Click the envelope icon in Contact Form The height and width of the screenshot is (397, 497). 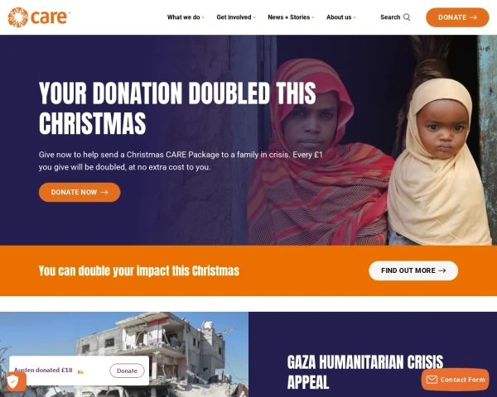pyautogui.click(x=432, y=380)
